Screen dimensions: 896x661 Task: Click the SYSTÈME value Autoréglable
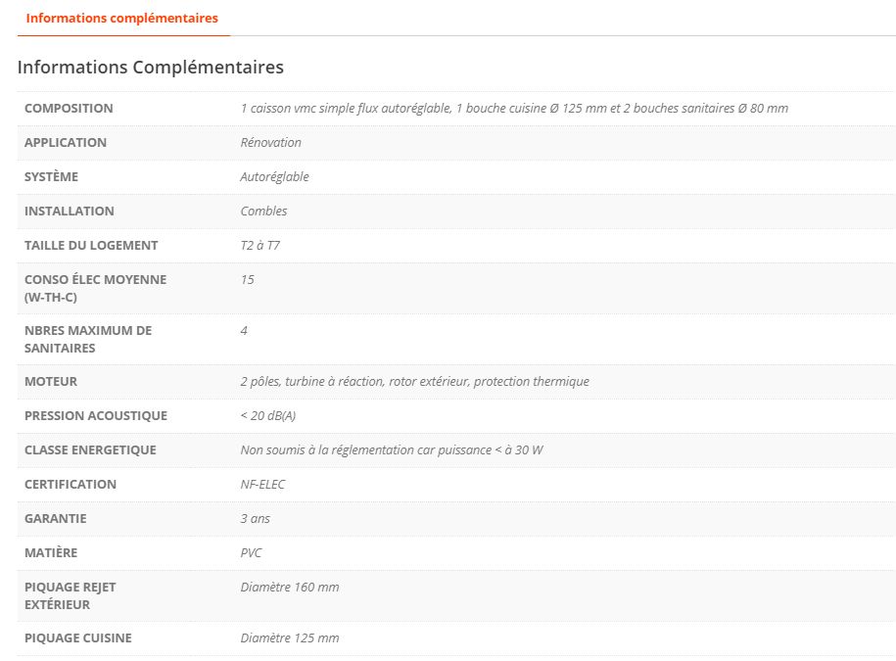coord(274,177)
